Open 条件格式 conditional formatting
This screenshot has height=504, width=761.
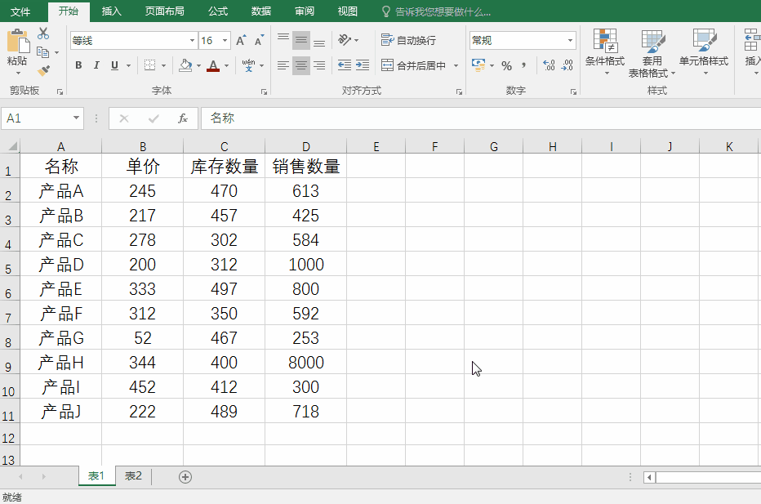[605, 52]
